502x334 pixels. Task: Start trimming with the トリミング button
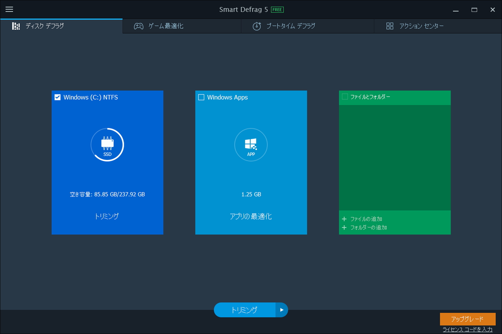click(x=245, y=310)
